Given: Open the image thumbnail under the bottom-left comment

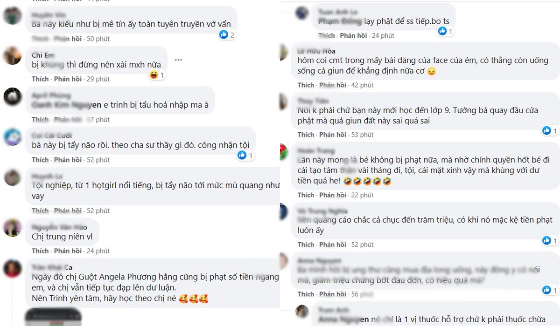Looking at the screenshot, I should 54,317.
